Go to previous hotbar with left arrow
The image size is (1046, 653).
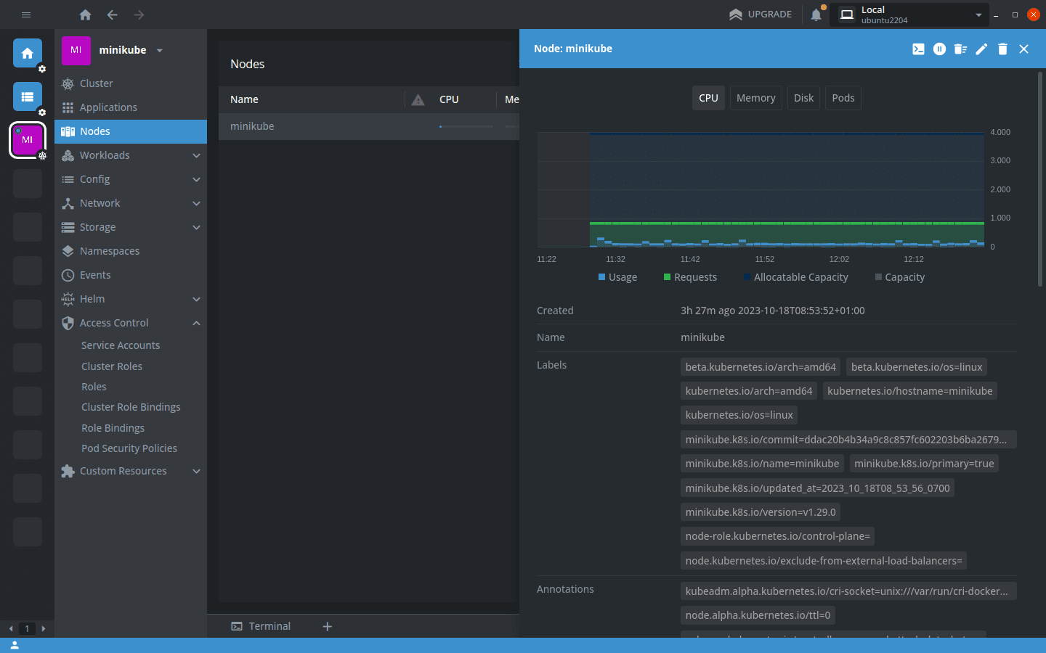click(11, 628)
